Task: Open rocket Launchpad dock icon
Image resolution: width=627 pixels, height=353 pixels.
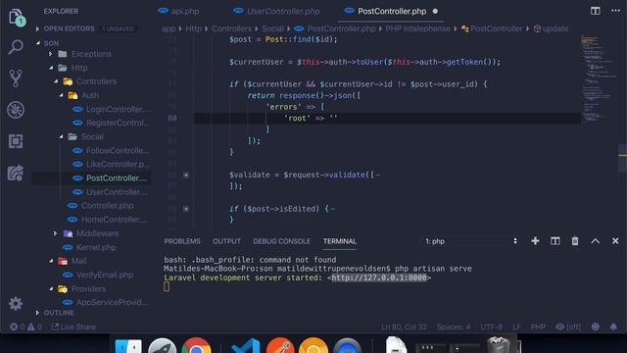Action: pos(162,346)
